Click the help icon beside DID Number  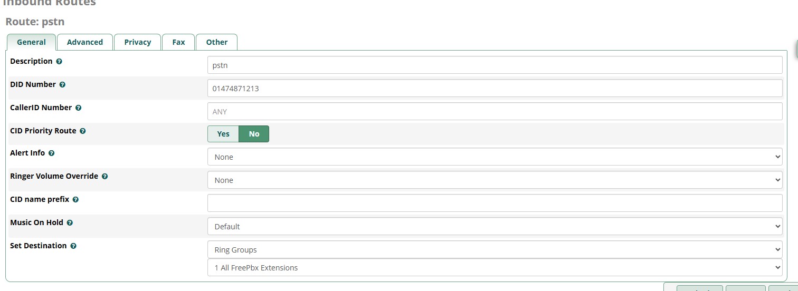click(x=62, y=85)
